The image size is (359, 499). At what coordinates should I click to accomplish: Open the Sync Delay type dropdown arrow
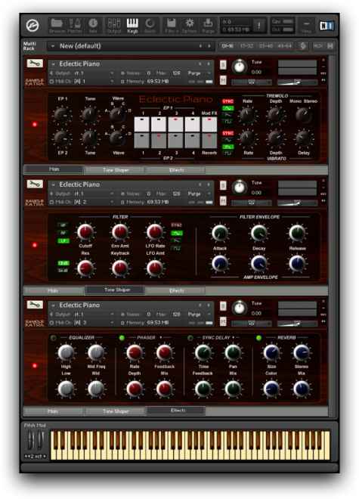pyautogui.click(x=234, y=337)
